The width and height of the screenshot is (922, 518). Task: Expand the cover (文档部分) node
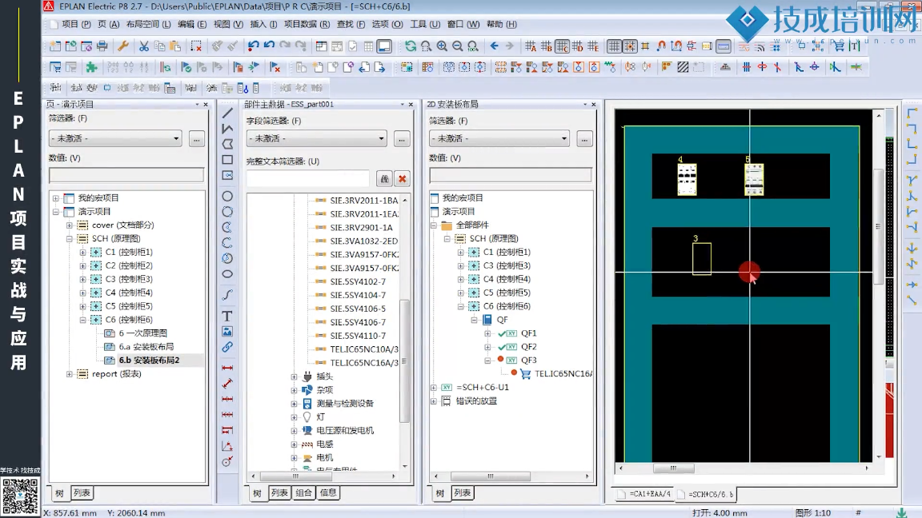tap(70, 225)
